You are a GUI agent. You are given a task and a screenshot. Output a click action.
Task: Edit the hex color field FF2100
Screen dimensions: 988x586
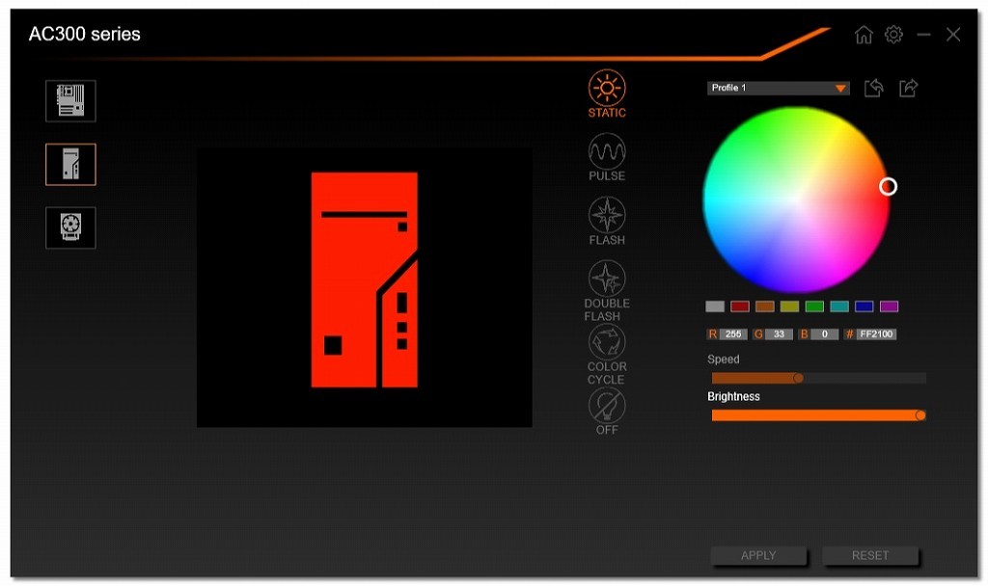pyautogui.click(x=876, y=334)
